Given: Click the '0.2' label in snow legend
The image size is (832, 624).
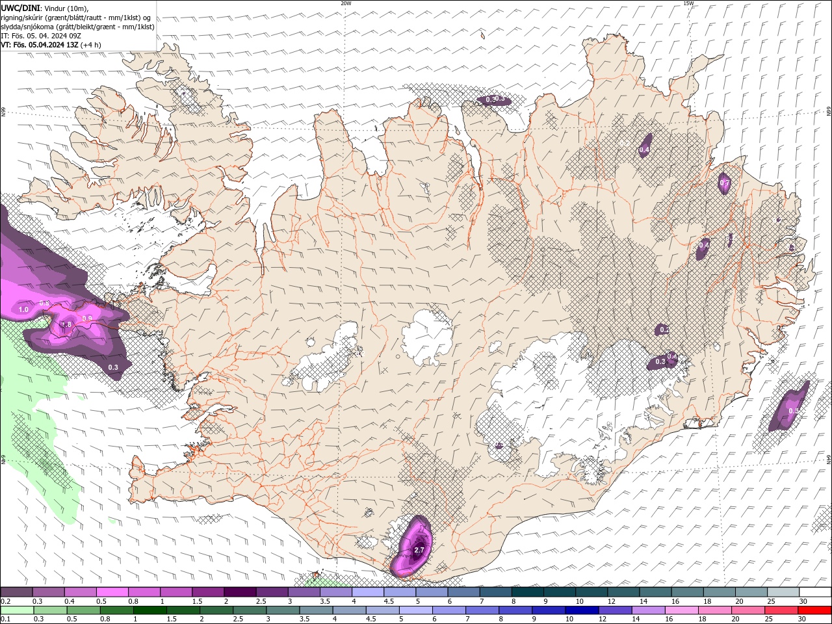Looking at the screenshot, I should click(6, 601).
